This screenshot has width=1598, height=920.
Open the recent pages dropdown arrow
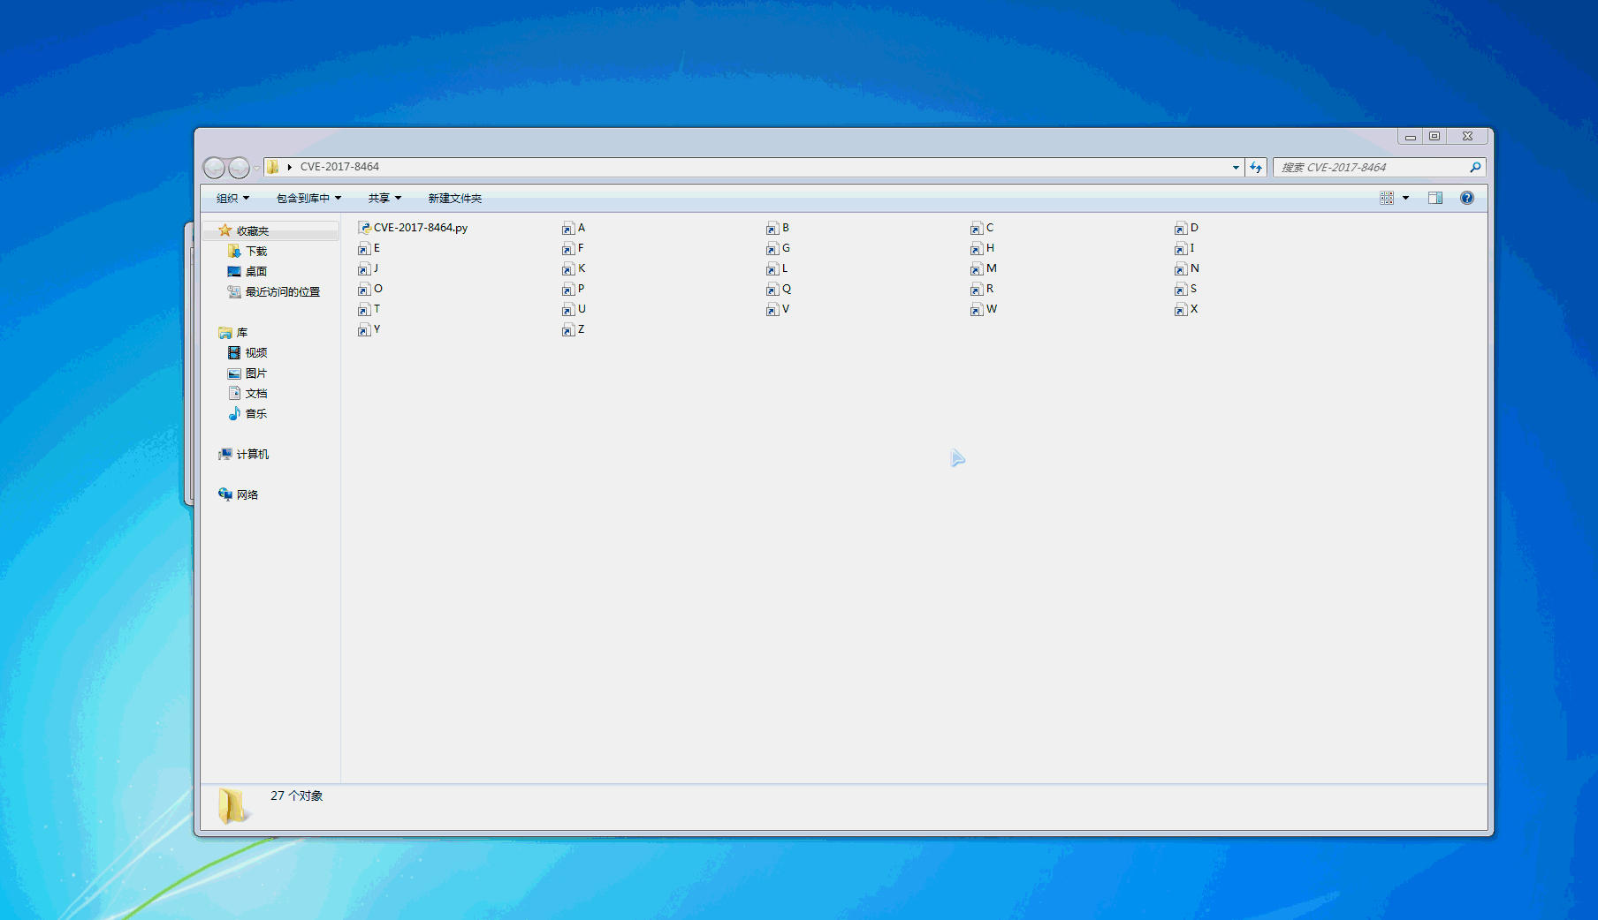tap(256, 167)
